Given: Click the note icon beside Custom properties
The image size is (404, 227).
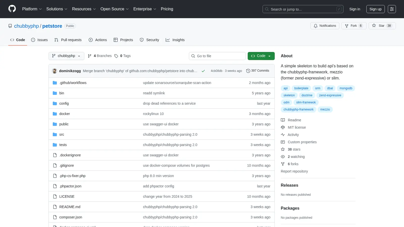Looking at the screenshot, I should [283, 142].
